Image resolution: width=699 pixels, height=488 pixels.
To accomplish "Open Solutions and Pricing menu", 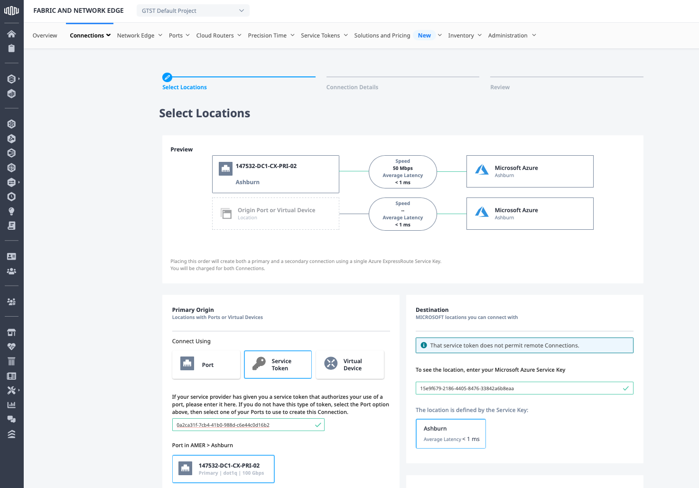I will tap(382, 35).
